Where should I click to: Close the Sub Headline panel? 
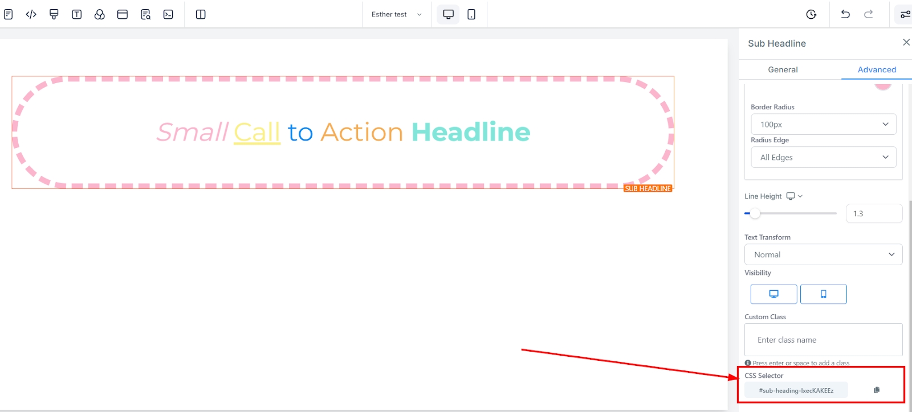click(906, 43)
